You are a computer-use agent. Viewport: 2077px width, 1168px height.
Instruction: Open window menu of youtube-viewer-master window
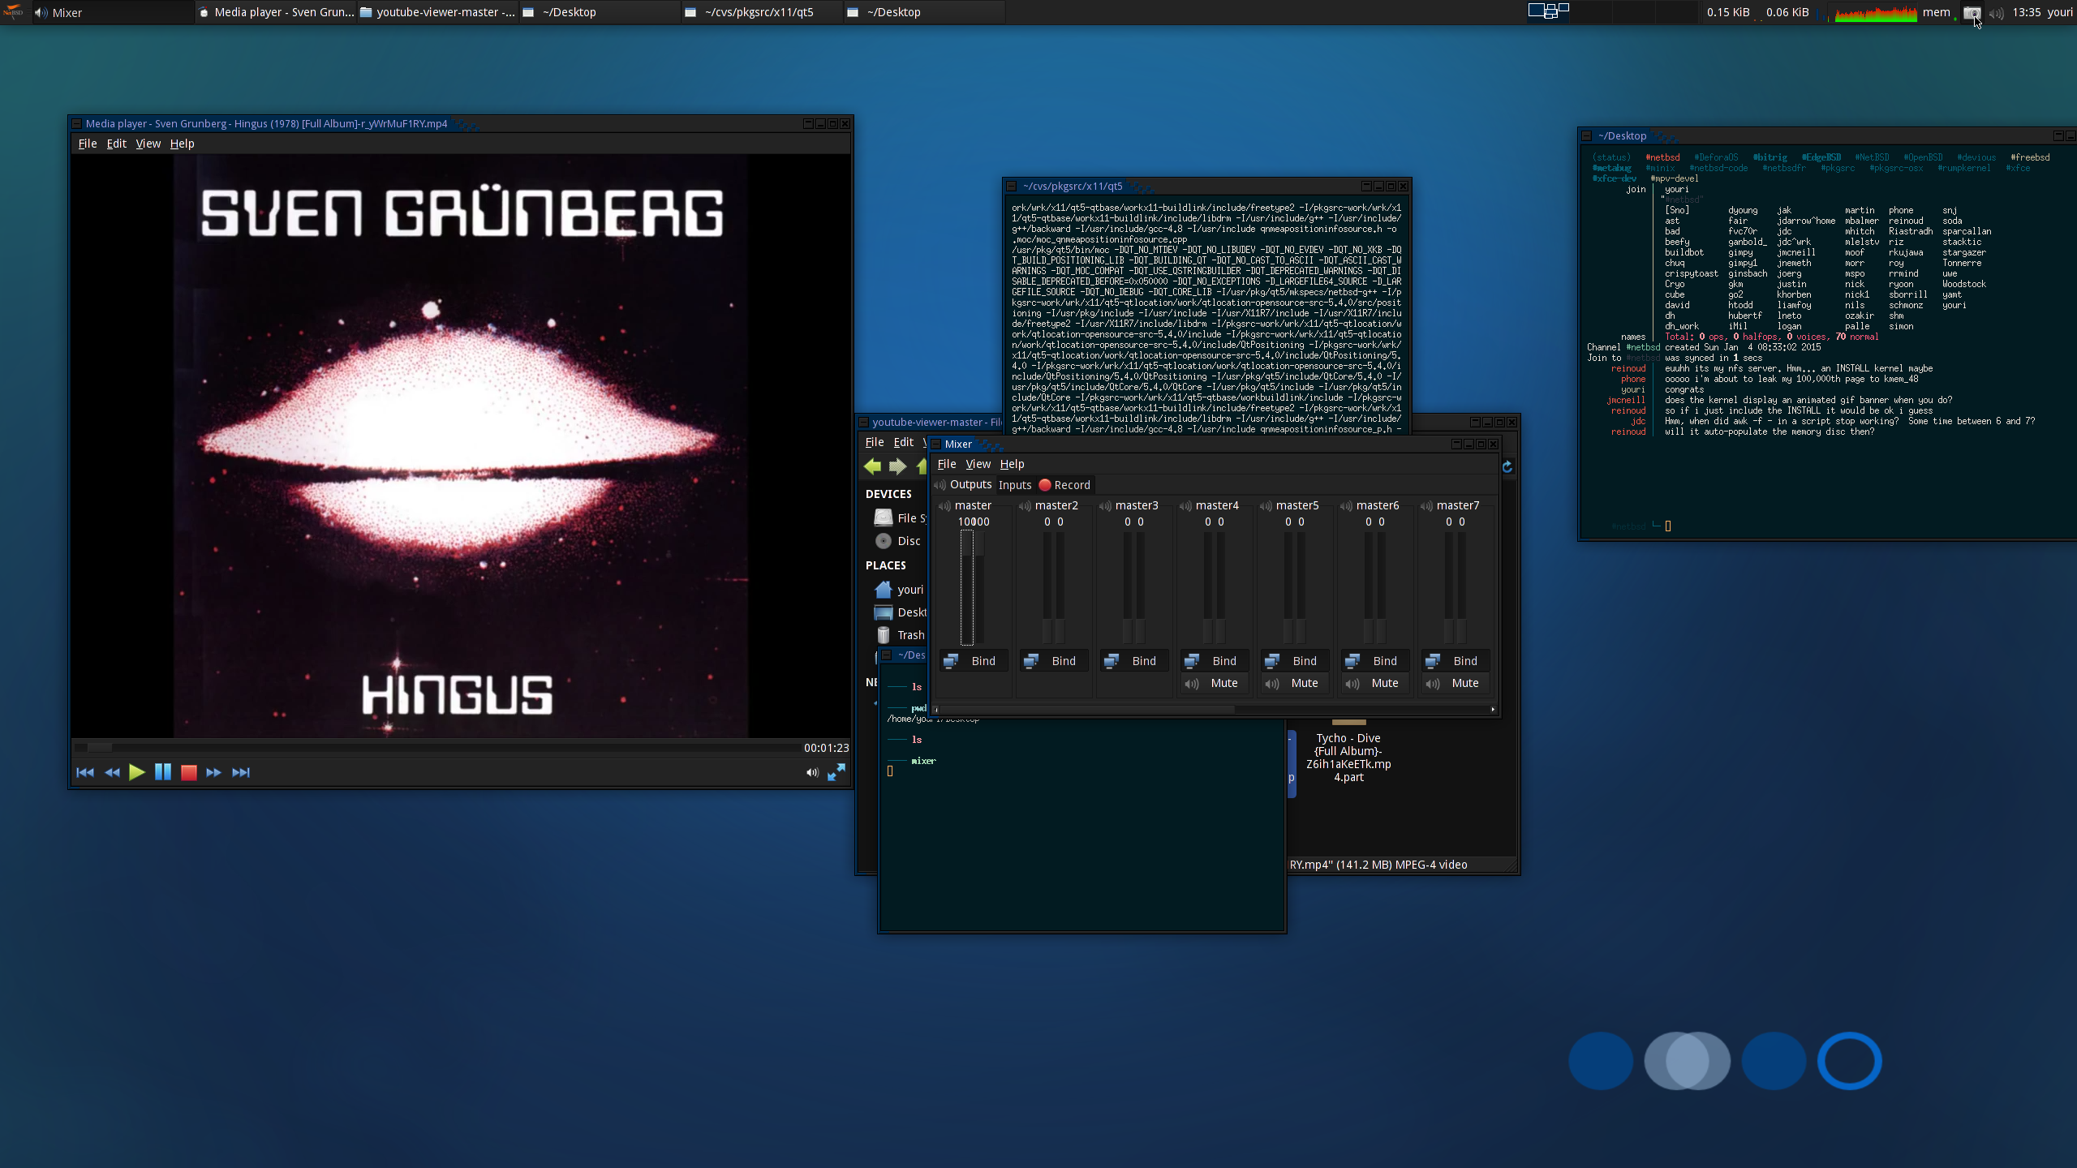[863, 422]
